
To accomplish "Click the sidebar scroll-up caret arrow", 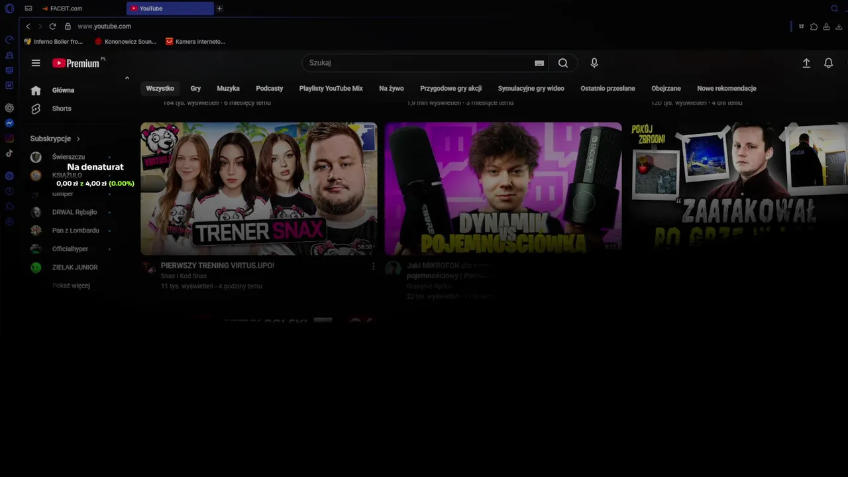I will click(x=127, y=78).
